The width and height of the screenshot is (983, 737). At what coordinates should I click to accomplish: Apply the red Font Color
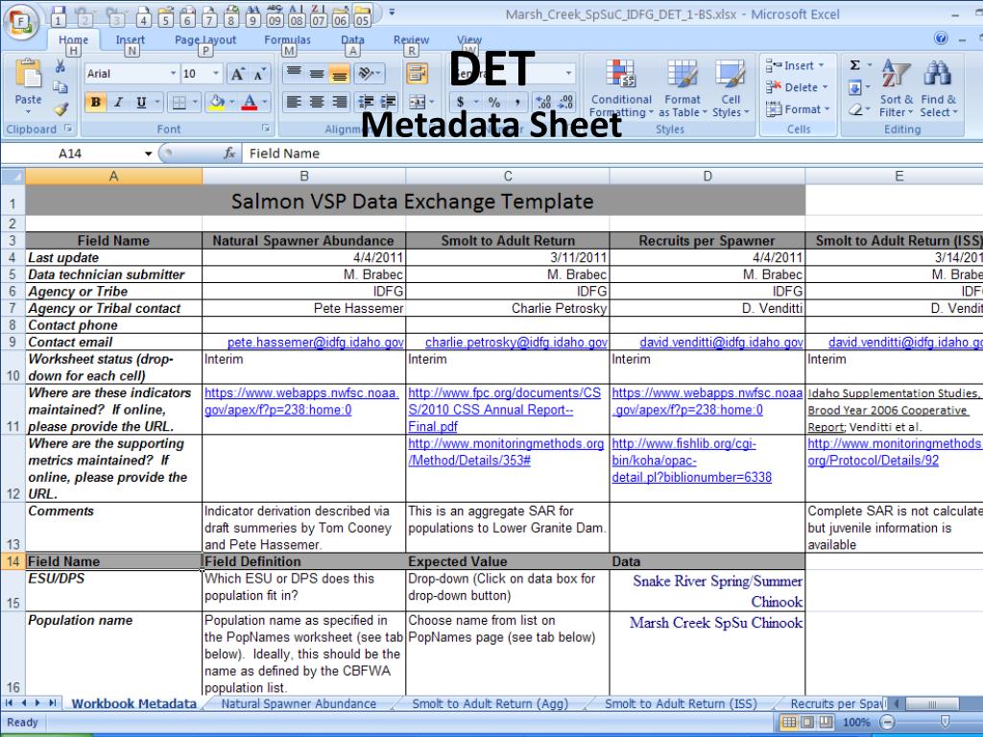[250, 102]
